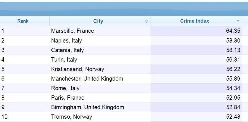Screen dimensions: 248x122
Task: Click Kristiansand, Norway city entry
Action: [x=78, y=69]
